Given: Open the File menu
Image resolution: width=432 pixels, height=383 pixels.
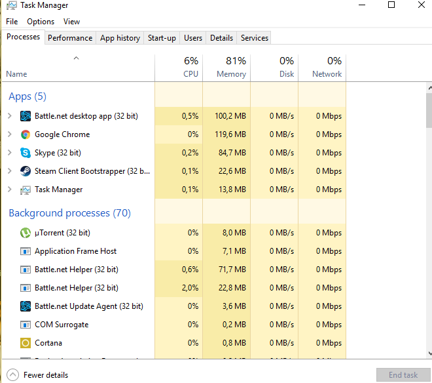Looking at the screenshot, I should point(12,22).
